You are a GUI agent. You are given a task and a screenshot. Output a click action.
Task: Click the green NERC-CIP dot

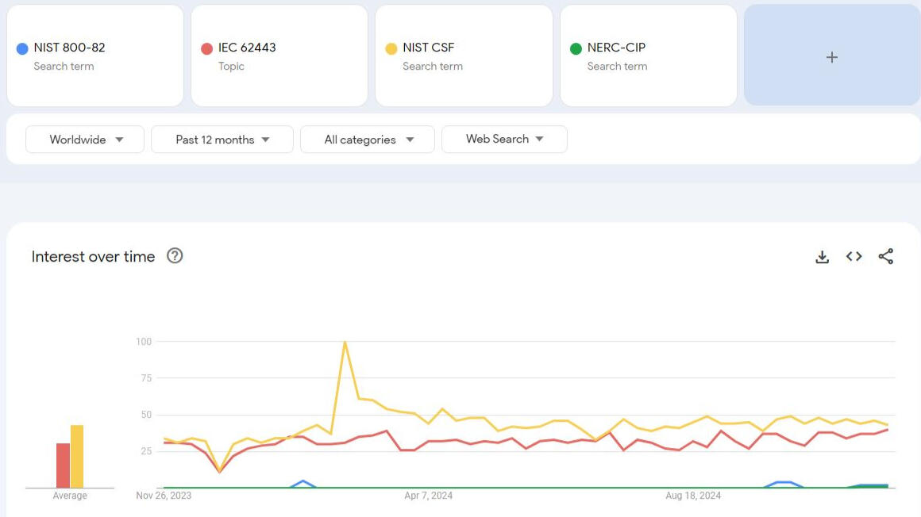point(576,48)
